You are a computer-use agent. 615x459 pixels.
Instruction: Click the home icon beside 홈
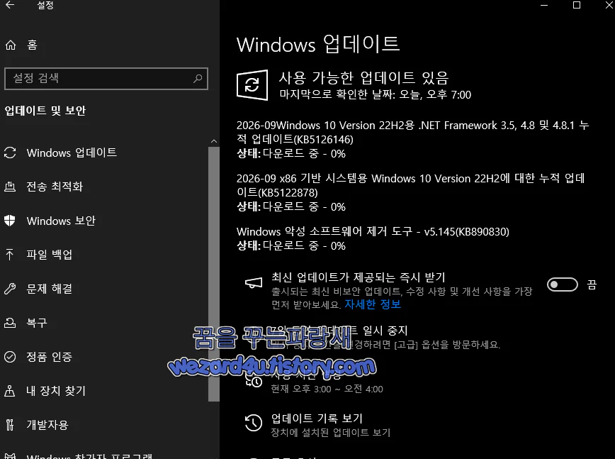coord(11,45)
